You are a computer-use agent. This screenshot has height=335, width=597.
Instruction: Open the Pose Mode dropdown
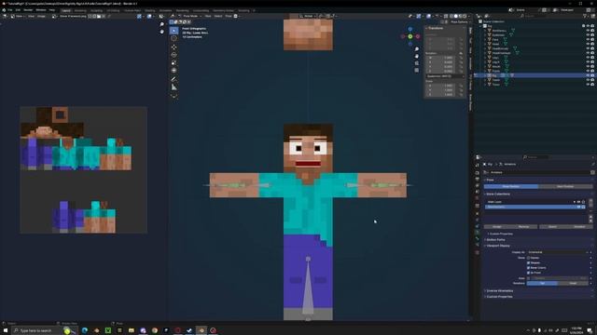(190, 17)
